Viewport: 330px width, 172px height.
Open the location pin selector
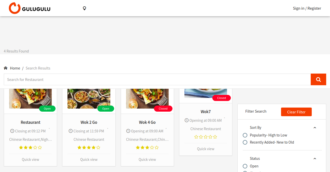click(x=84, y=8)
